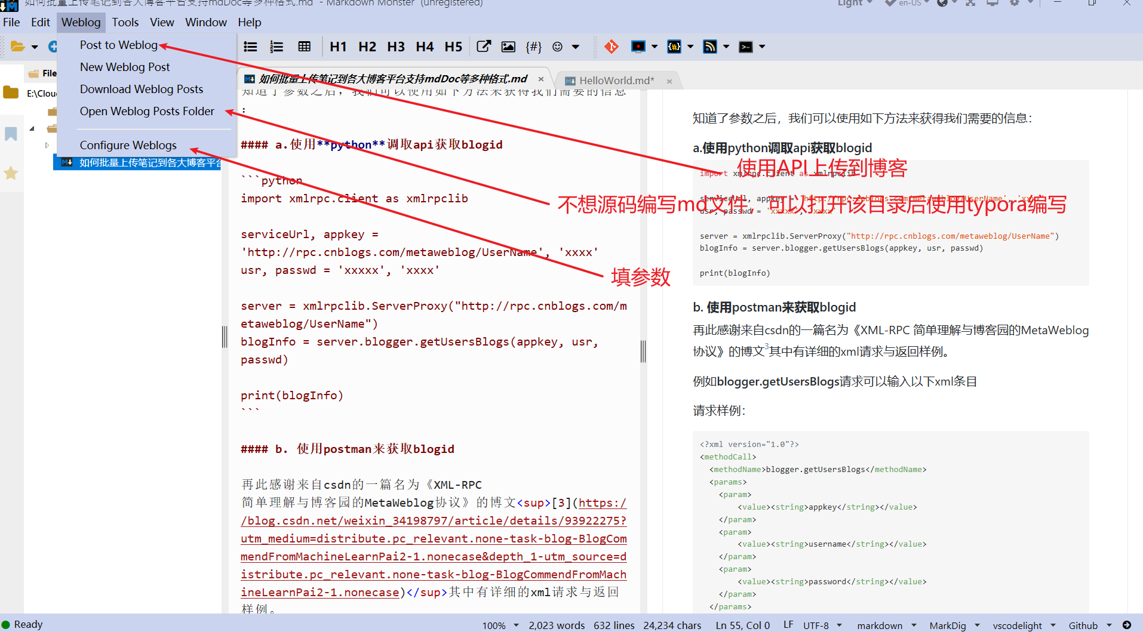Click the LF line ending indicator
Viewport: 1143px width, 632px height.
(x=788, y=625)
